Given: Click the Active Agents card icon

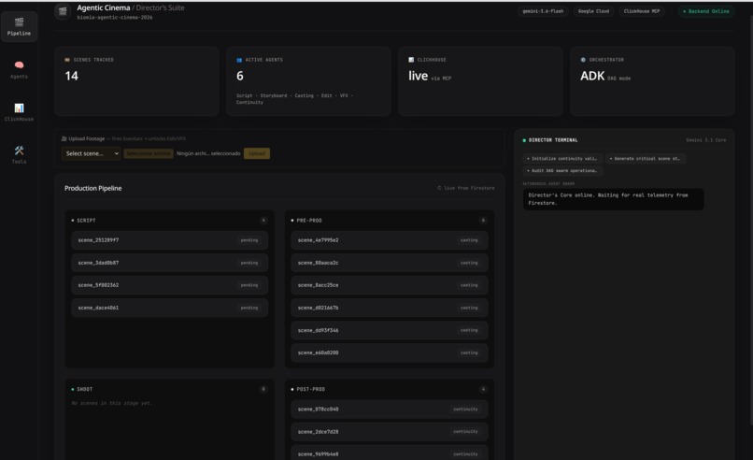Looking at the screenshot, I should pos(239,60).
